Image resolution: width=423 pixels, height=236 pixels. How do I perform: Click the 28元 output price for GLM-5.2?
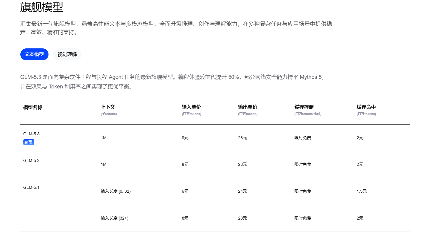point(242,164)
